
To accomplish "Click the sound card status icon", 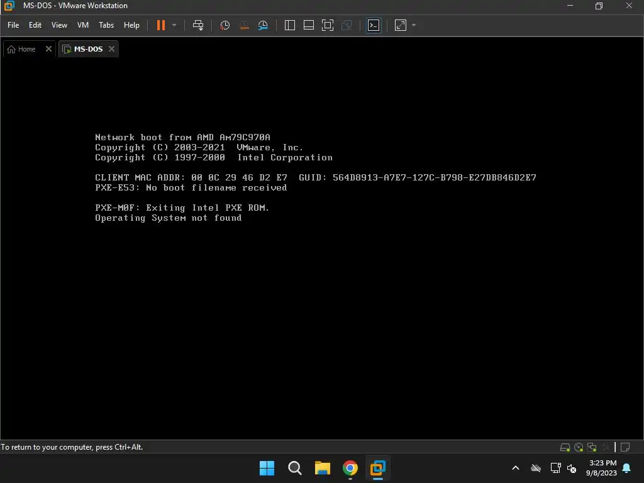I will [x=605, y=447].
